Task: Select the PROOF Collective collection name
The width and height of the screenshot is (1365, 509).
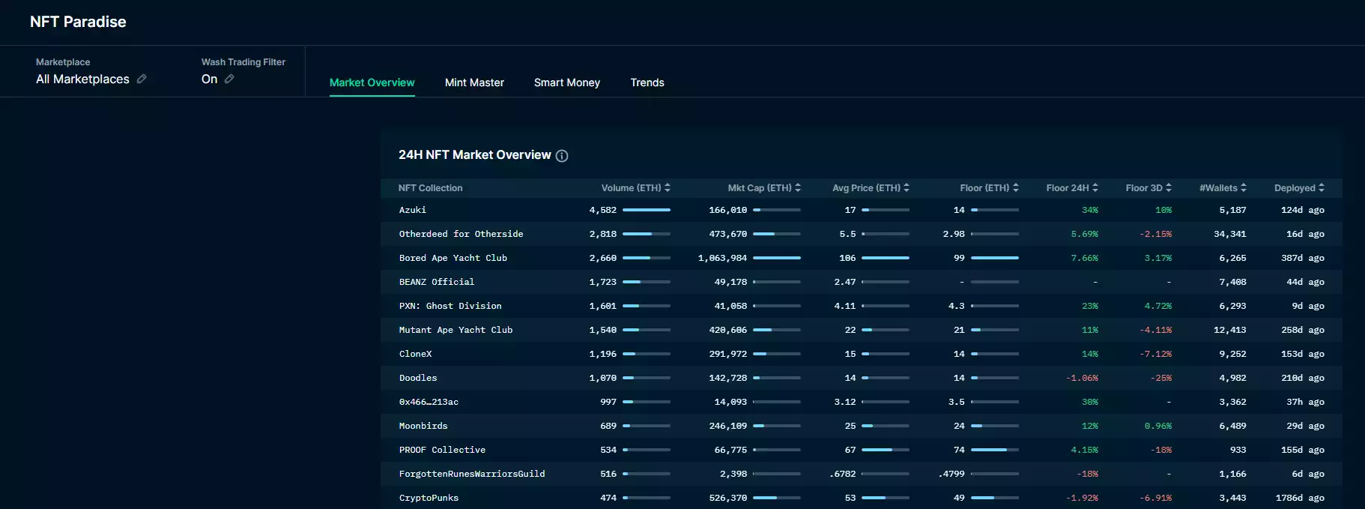Action: [442, 450]
